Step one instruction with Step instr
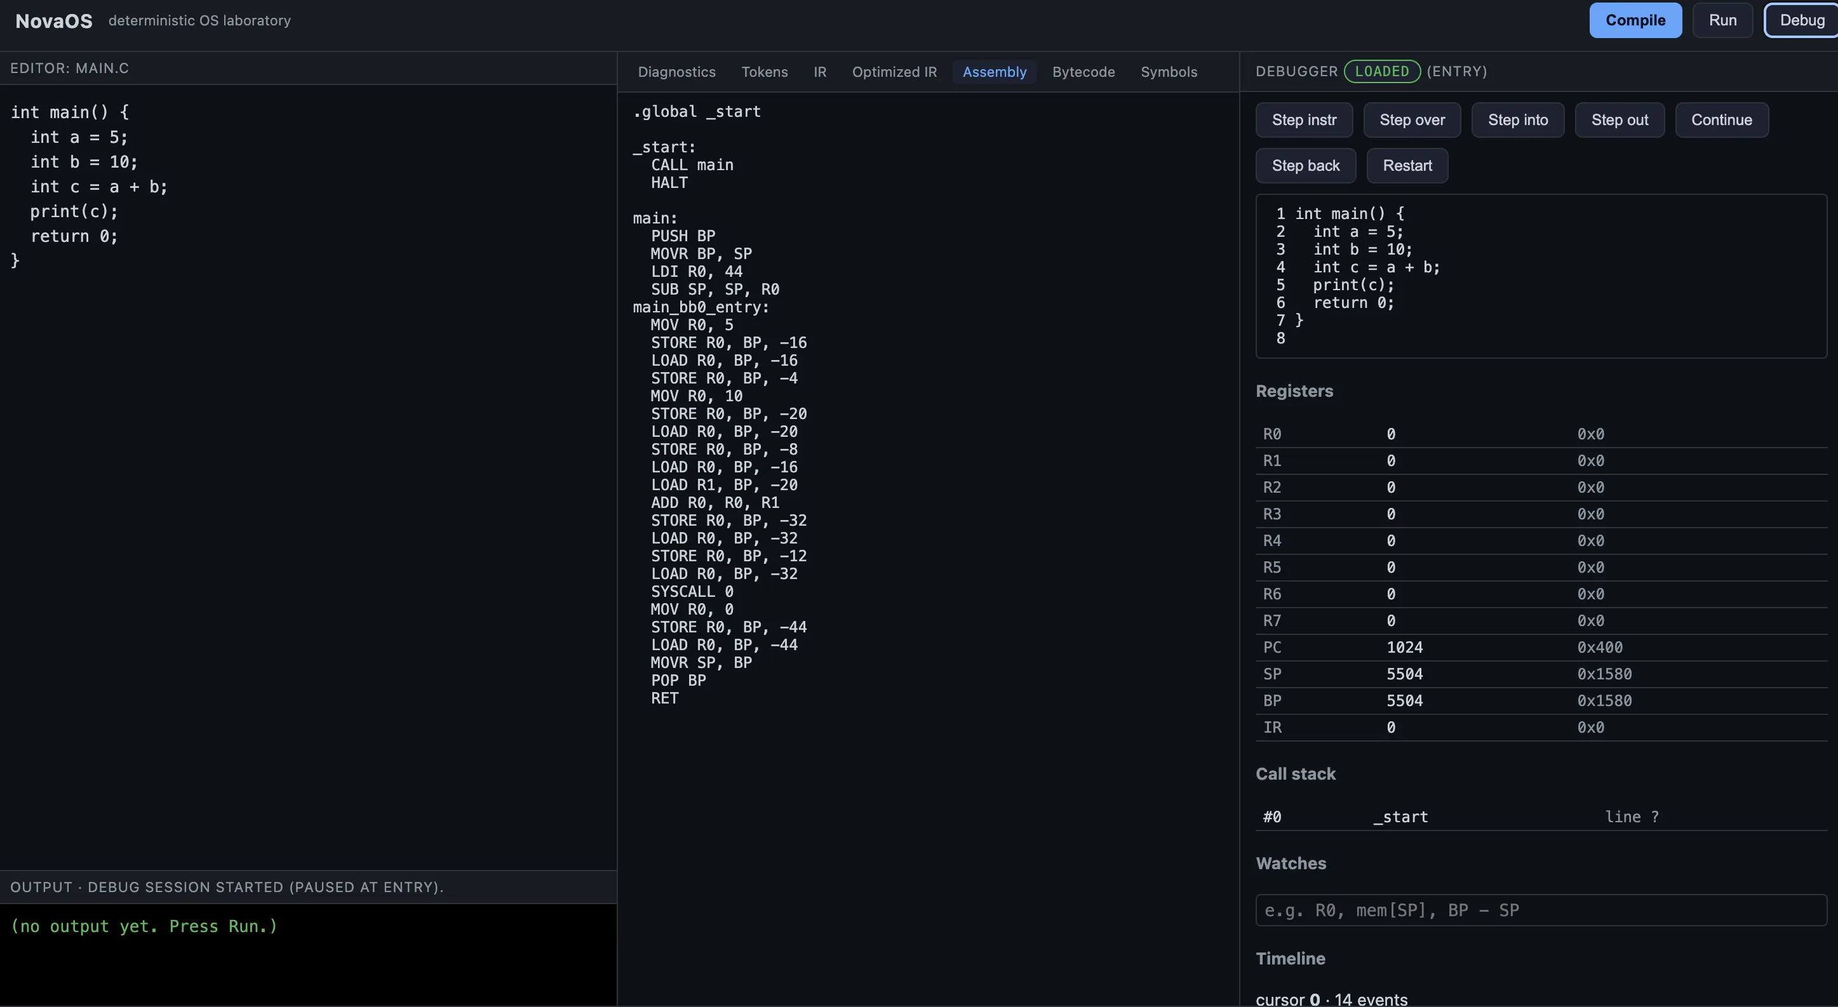 point(1304,120)
